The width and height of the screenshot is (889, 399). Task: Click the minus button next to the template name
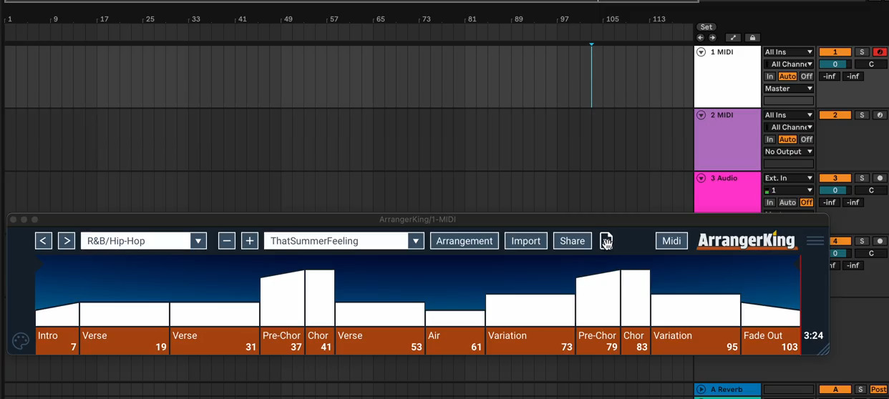pyautogui.click(x=227, y=241)
